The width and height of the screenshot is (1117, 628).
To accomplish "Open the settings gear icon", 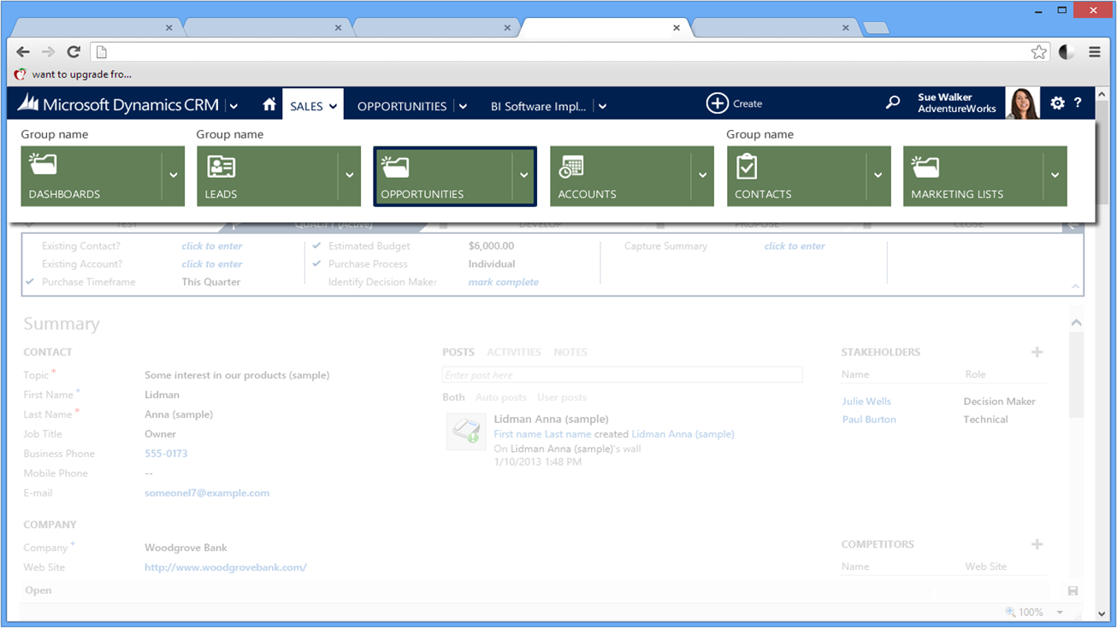I will 1057,103.
